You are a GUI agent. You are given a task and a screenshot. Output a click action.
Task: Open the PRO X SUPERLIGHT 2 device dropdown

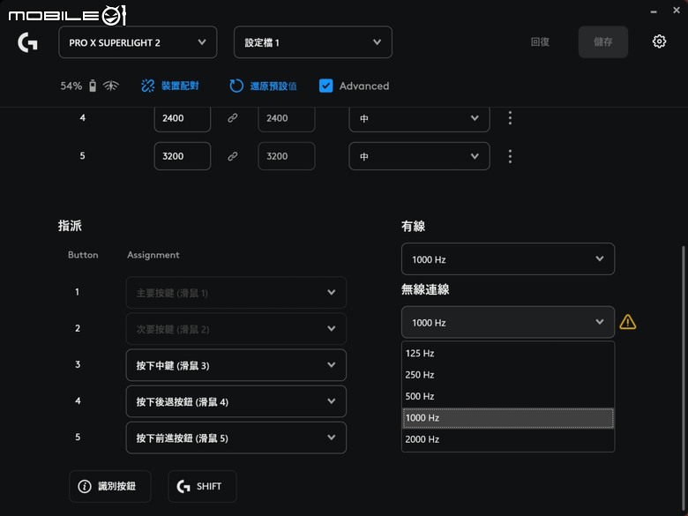point(138,42)
